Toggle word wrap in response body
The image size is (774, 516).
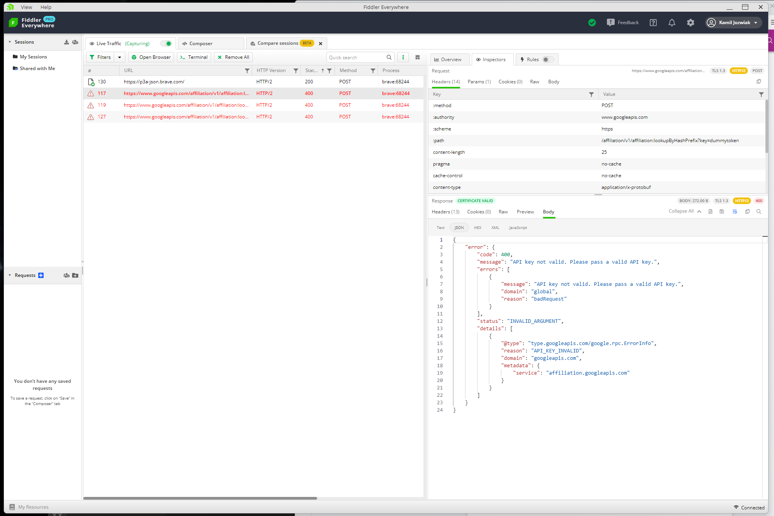[735, 211]
